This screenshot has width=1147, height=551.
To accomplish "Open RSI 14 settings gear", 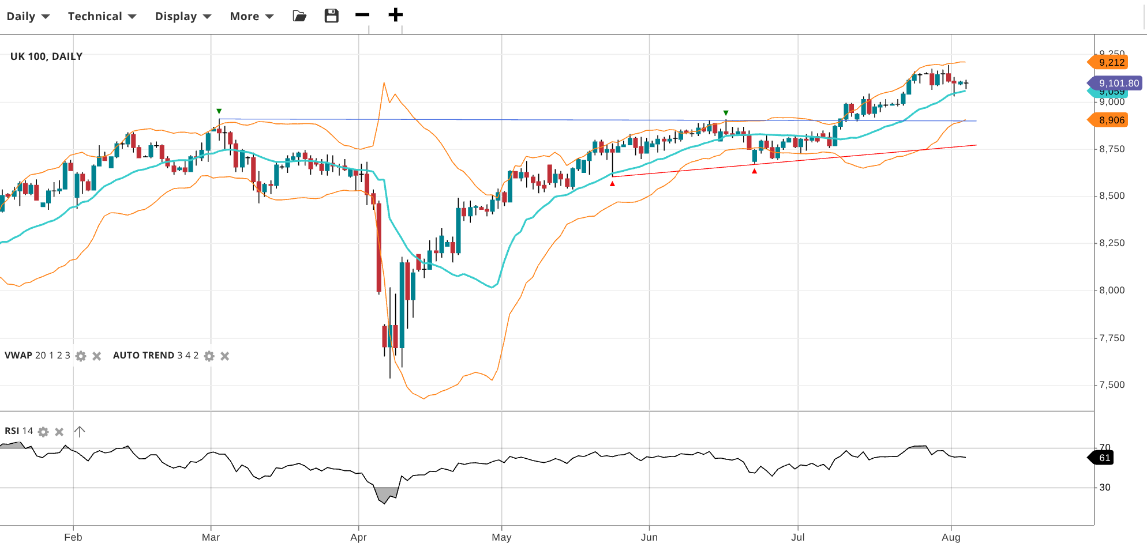I will pyautogui.click(x=43, y=432).
